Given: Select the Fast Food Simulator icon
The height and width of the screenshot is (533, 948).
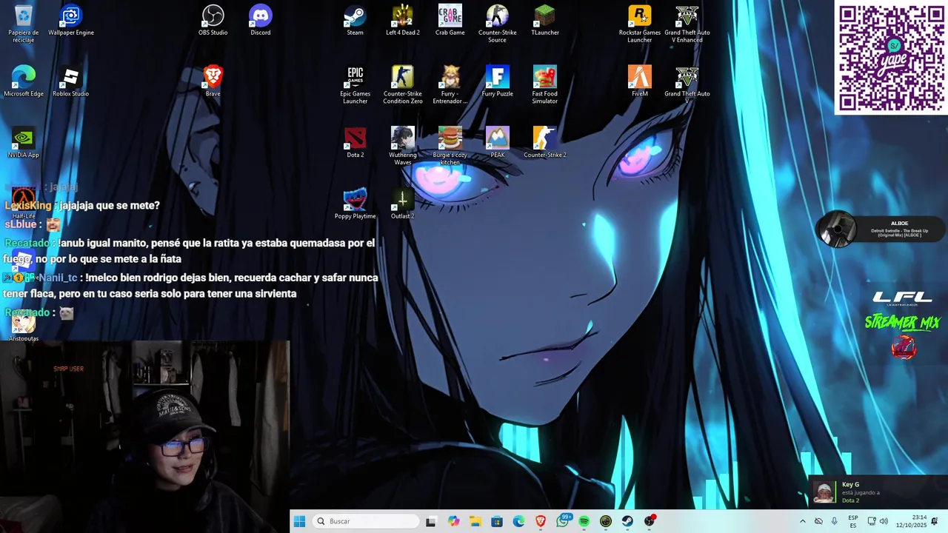Looking at the screenshot, I should pyautogui.click(x=544, y=85).
